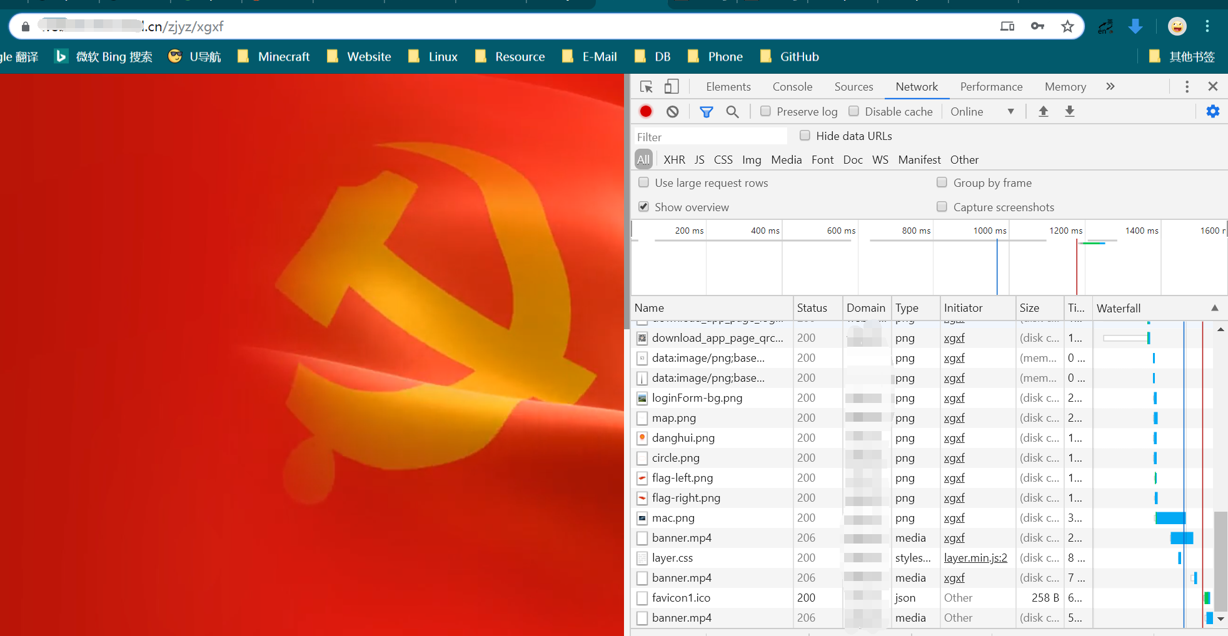Select the danghui.png request row

point(922,438)
